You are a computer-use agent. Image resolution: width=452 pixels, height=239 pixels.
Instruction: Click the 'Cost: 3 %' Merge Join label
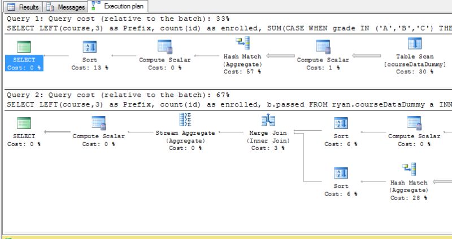(268, 148)
